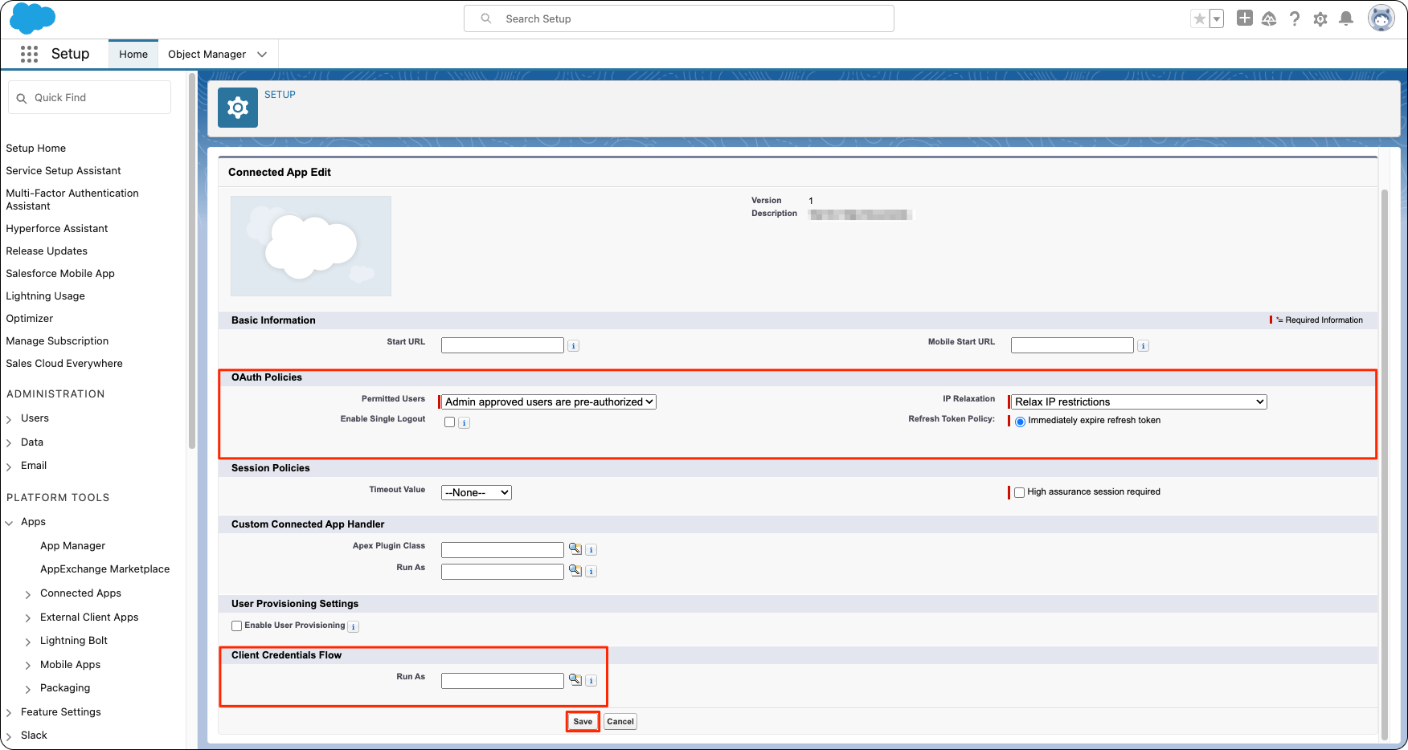Open the Permitted Users dropdown
This screenshot has width=1408, height=750.
pos(549,401)
